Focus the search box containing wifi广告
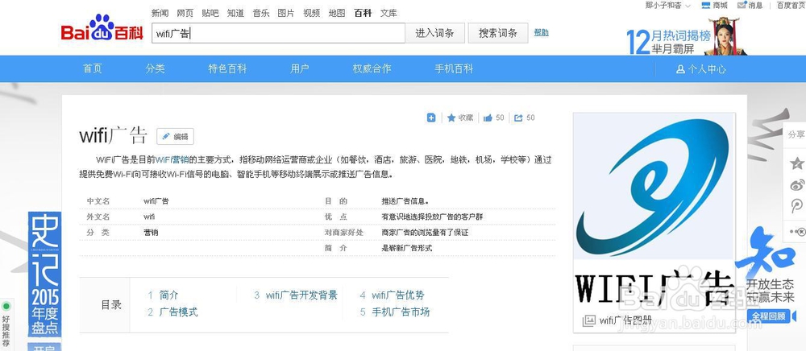Viewport: 806px width, 351px height. (278, 33)
